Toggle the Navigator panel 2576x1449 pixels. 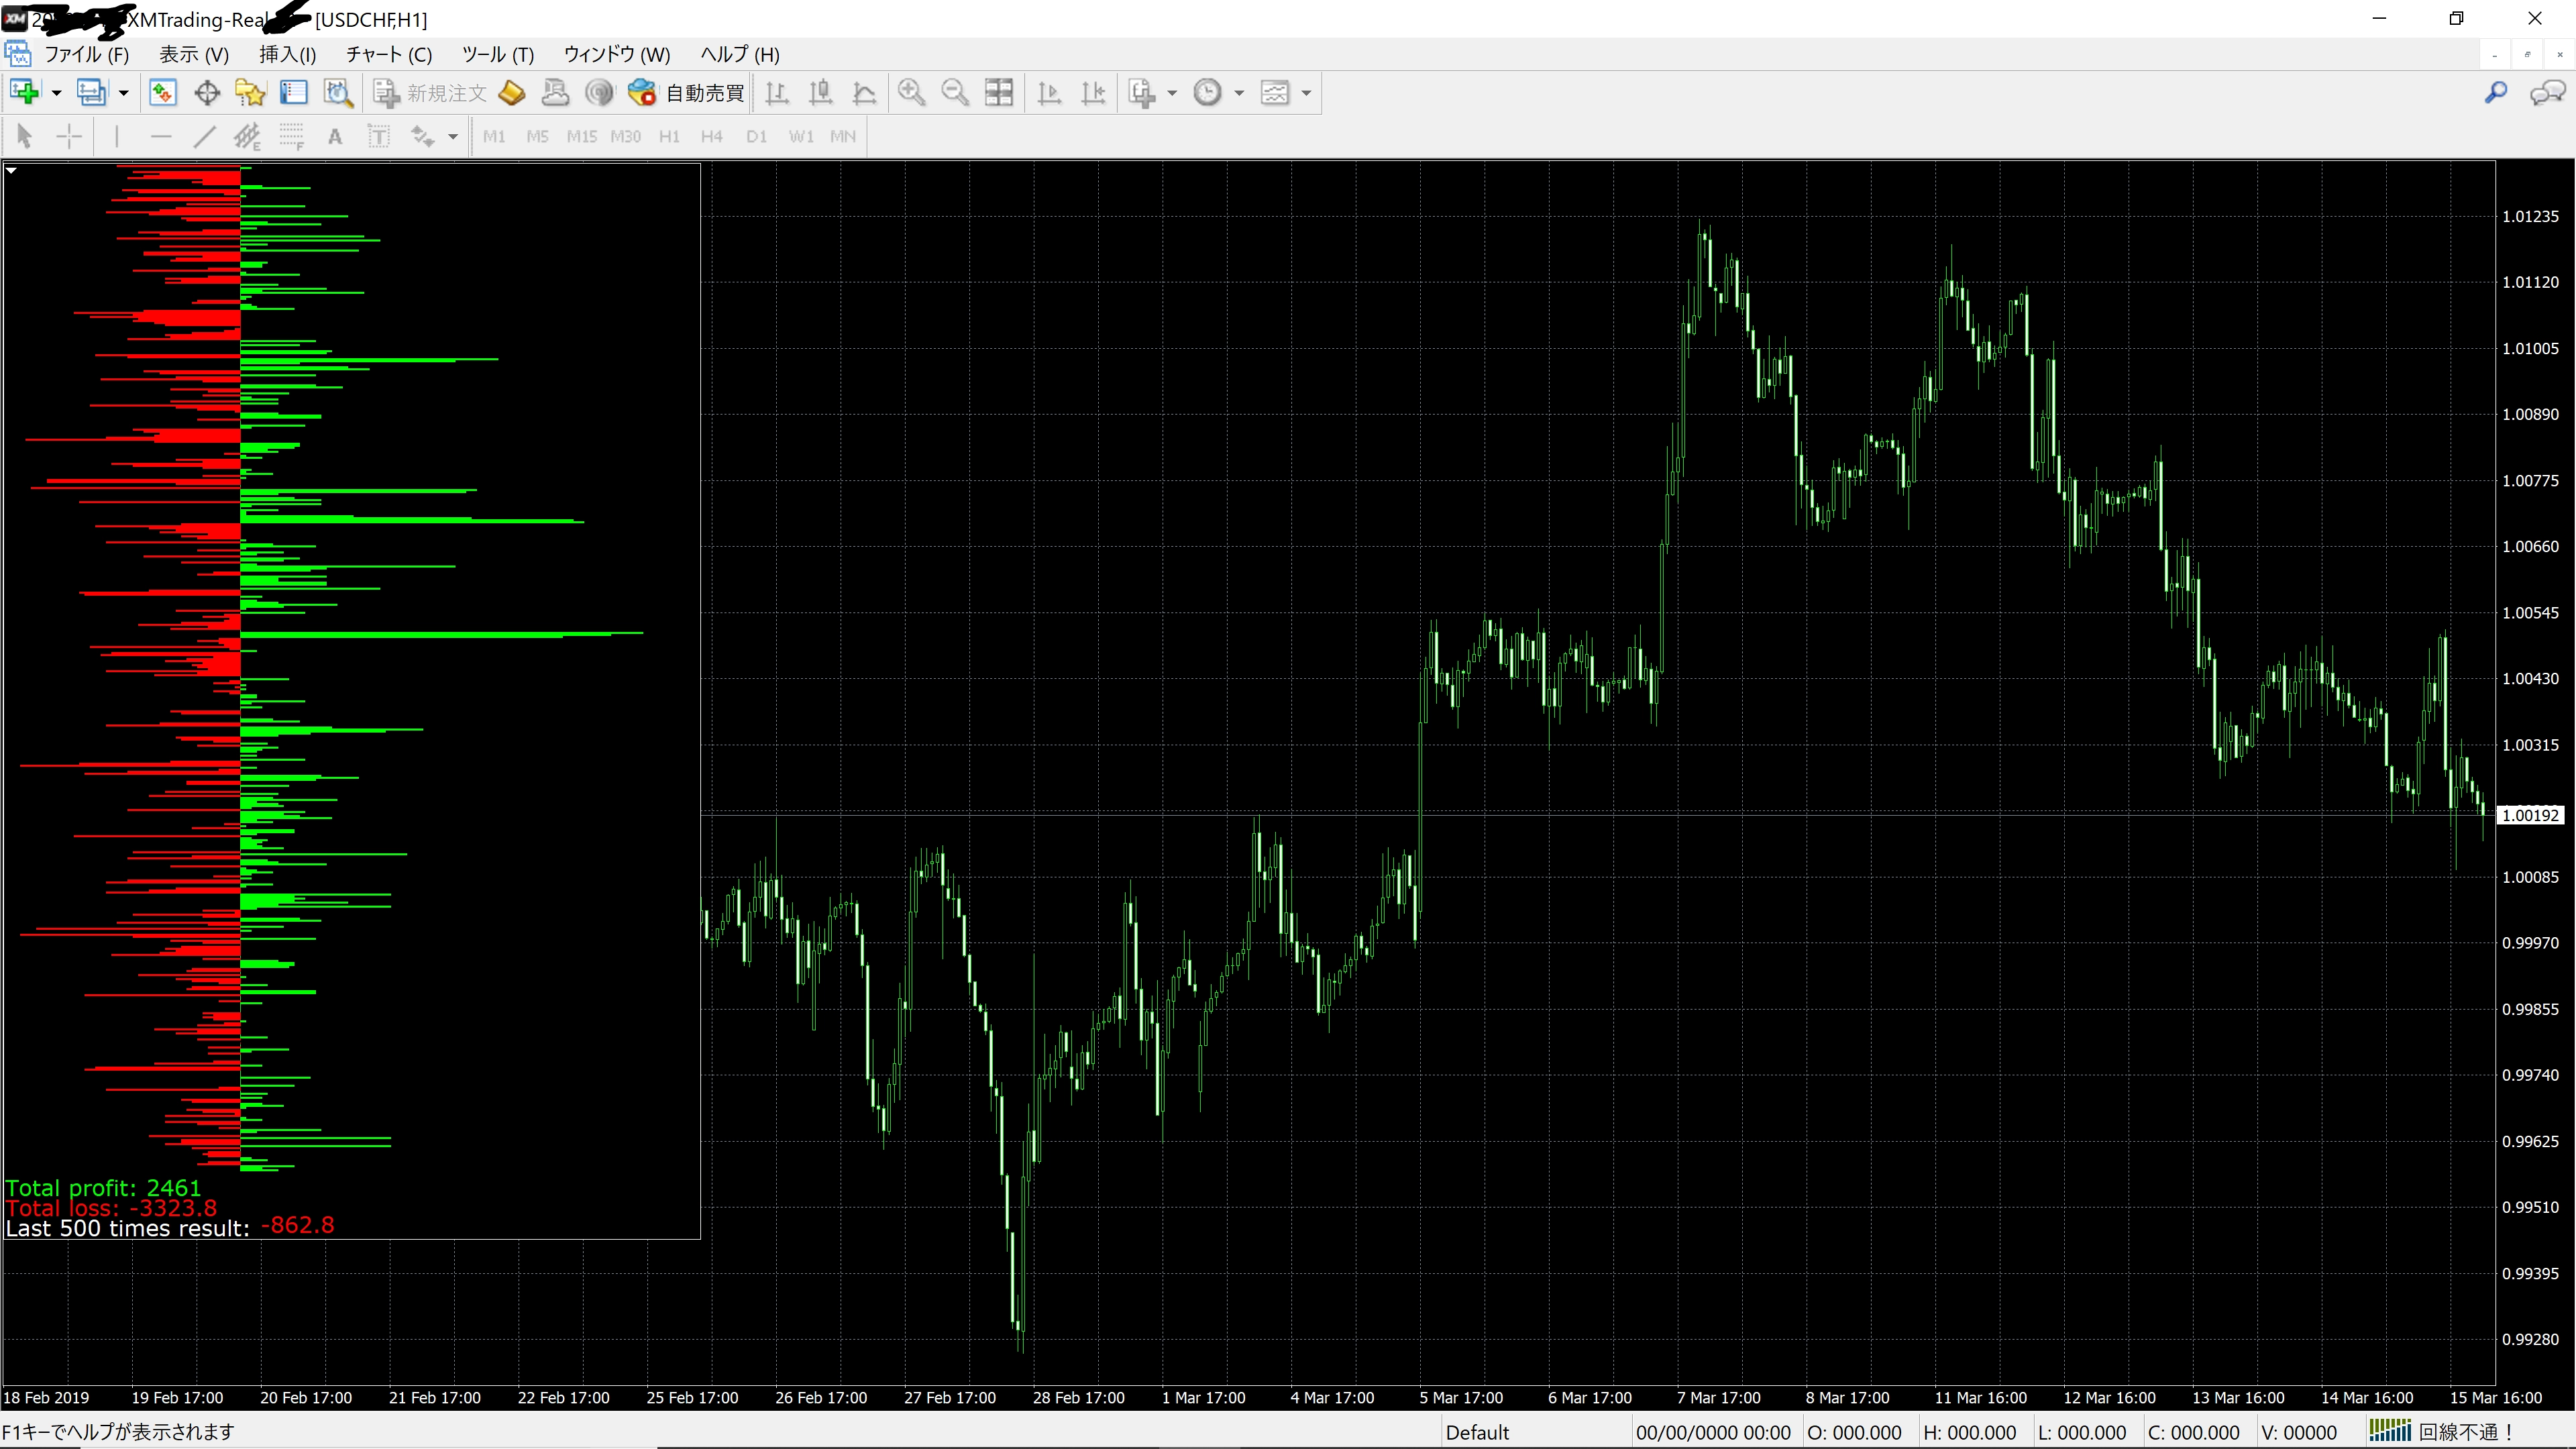tap(250, 92)
